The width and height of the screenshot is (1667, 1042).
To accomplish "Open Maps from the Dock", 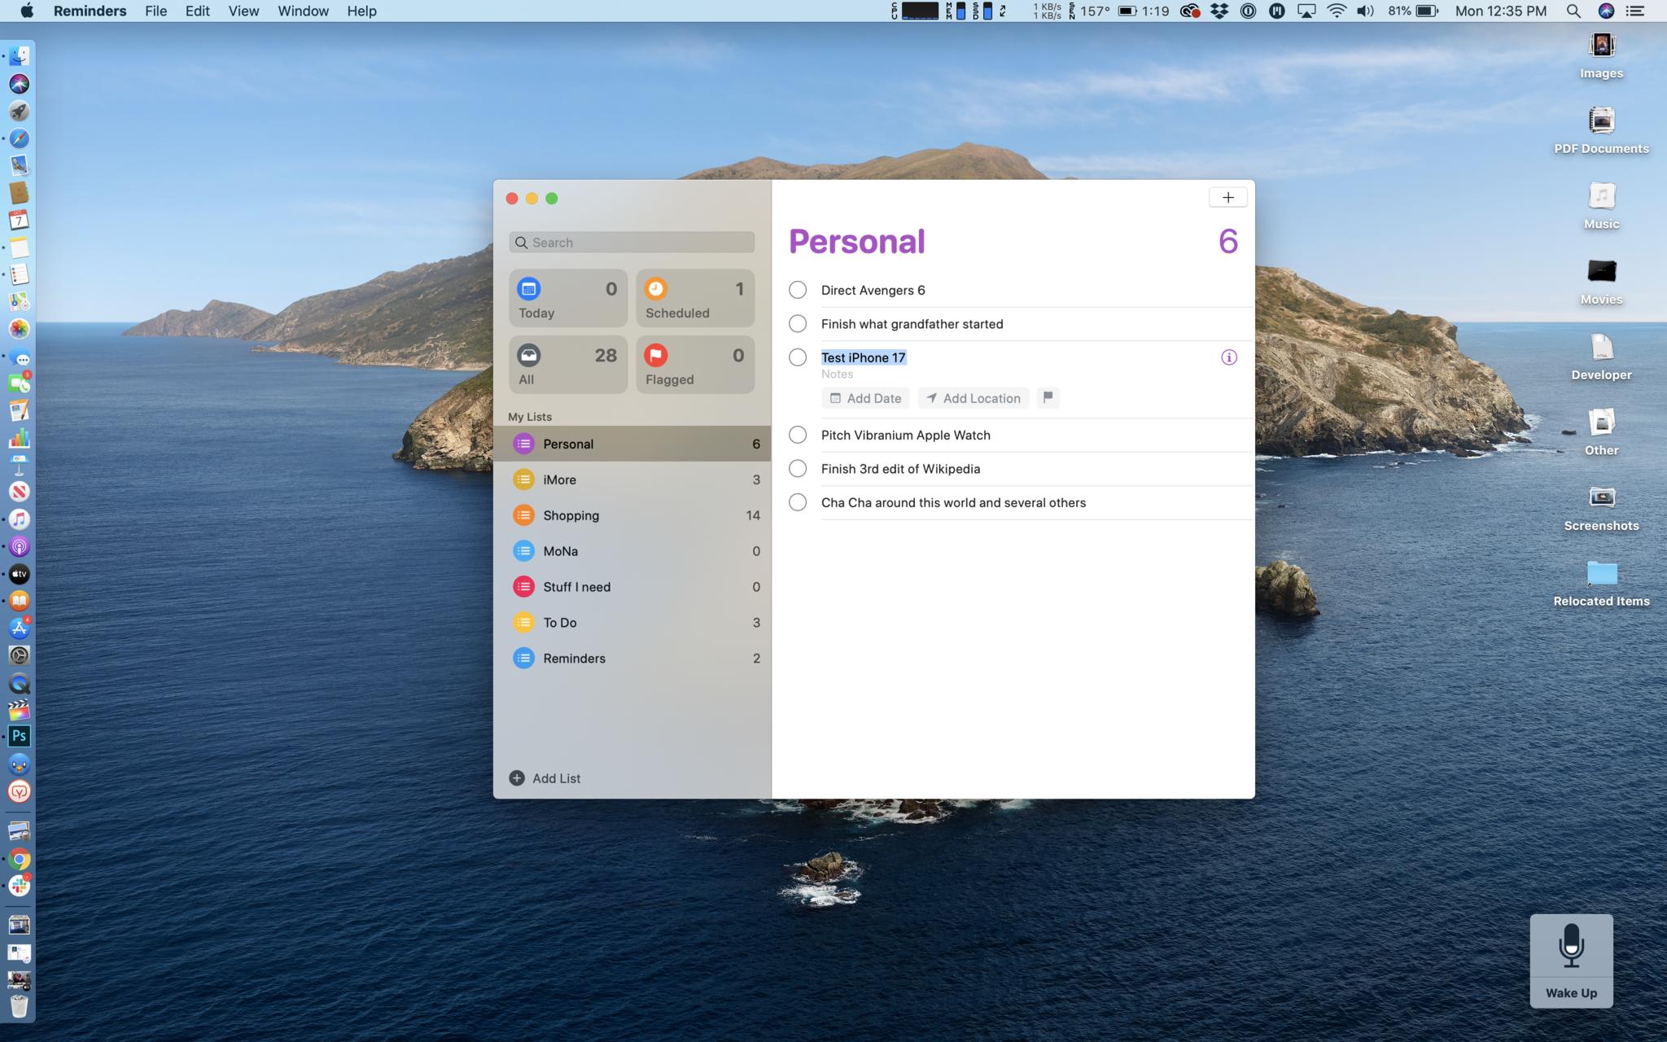I will click(x=20, y=301).
